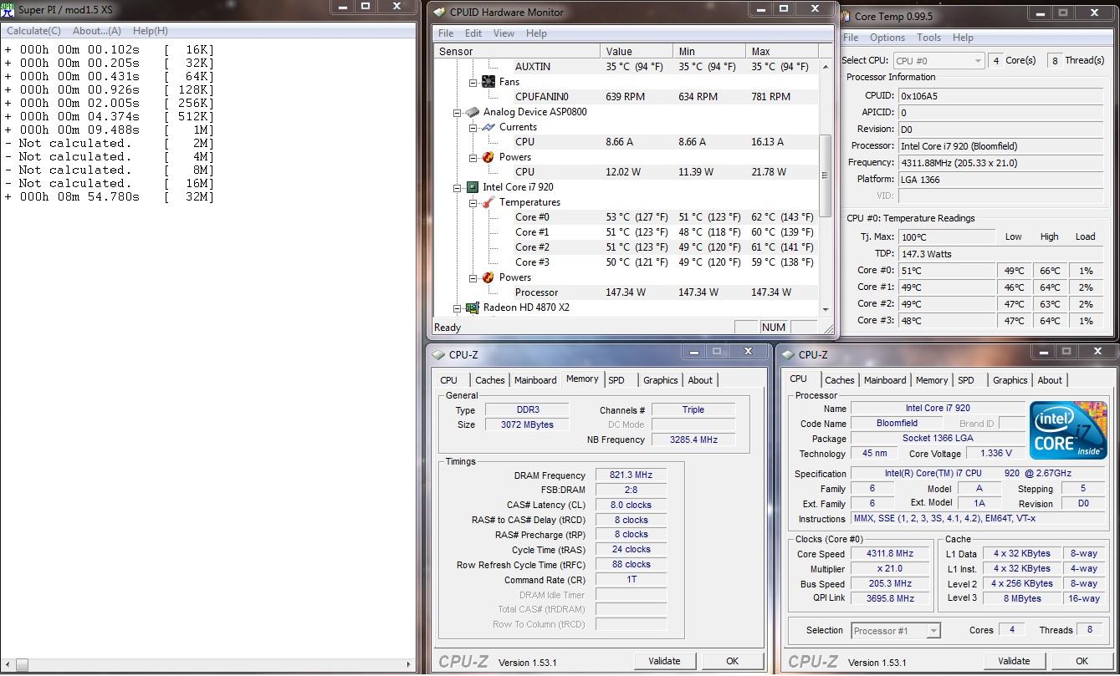Click OK in the Memory CPU-Z window
Viewport: 1120px width, 676px height.
[732, 661]
